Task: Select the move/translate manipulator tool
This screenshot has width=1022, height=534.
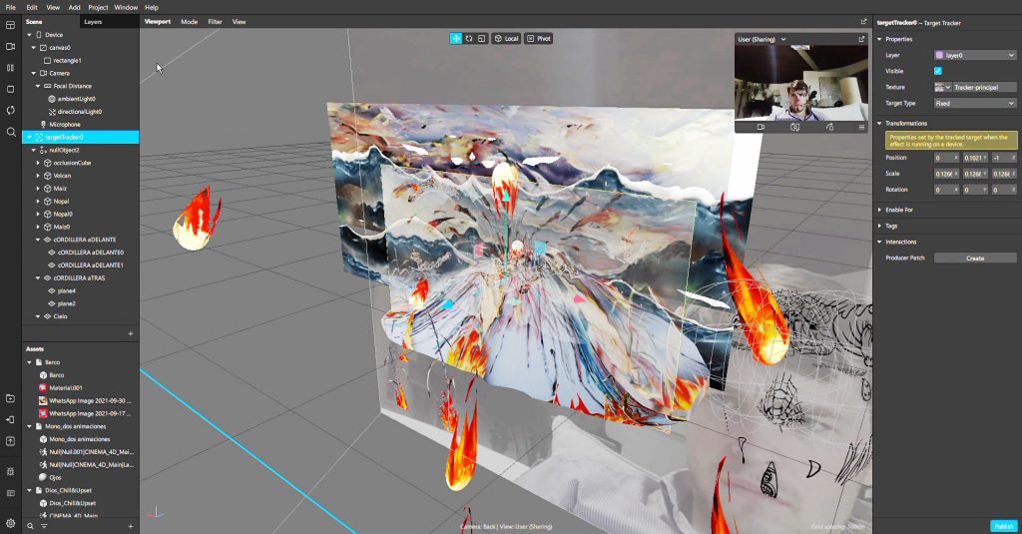Action: click(x=456, y=38)
